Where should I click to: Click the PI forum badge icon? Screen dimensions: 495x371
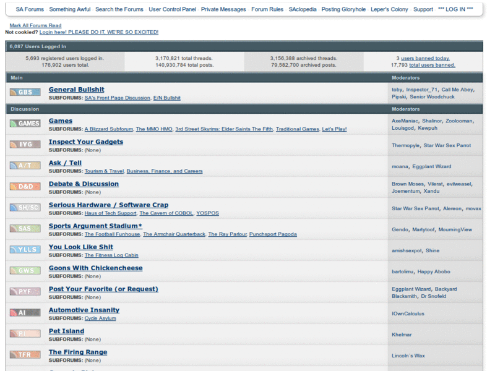tap(25, 334)
